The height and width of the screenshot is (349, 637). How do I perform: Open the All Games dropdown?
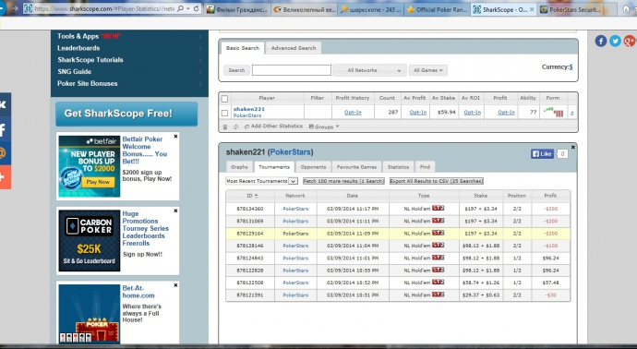[427, 70]
